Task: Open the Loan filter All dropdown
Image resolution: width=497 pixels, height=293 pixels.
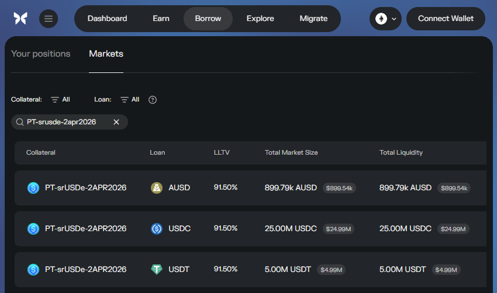Action: coord(130,100)
